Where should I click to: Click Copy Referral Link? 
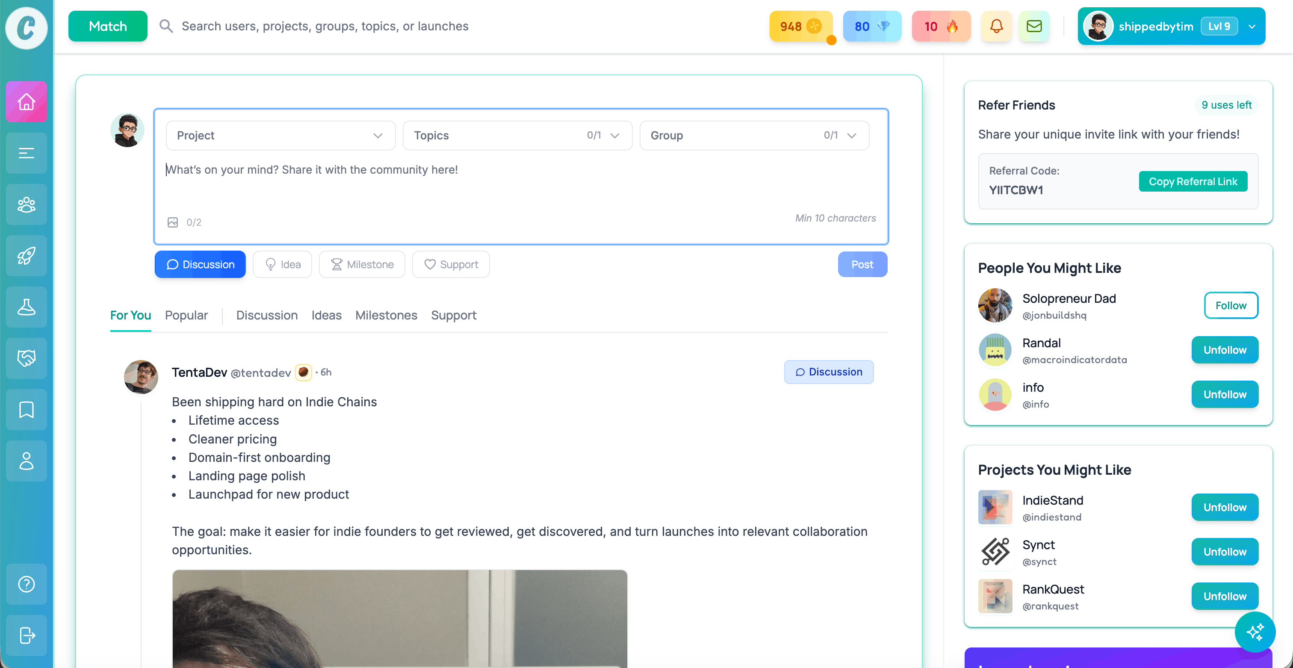1193,181
